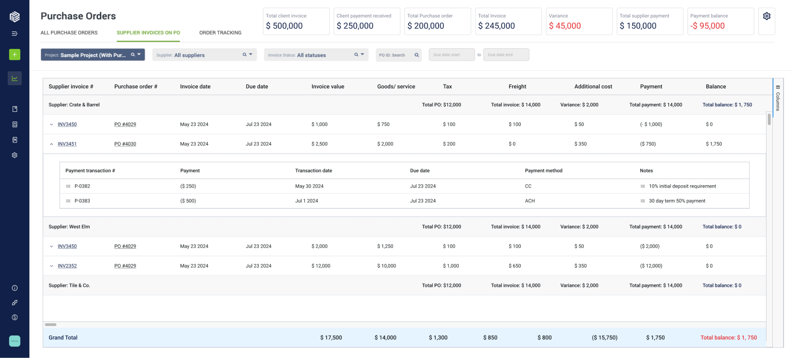Click the checklist icon in the sidebar

(15, 124)
